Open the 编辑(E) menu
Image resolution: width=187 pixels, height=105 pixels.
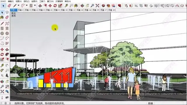click(x=11, y=1)
